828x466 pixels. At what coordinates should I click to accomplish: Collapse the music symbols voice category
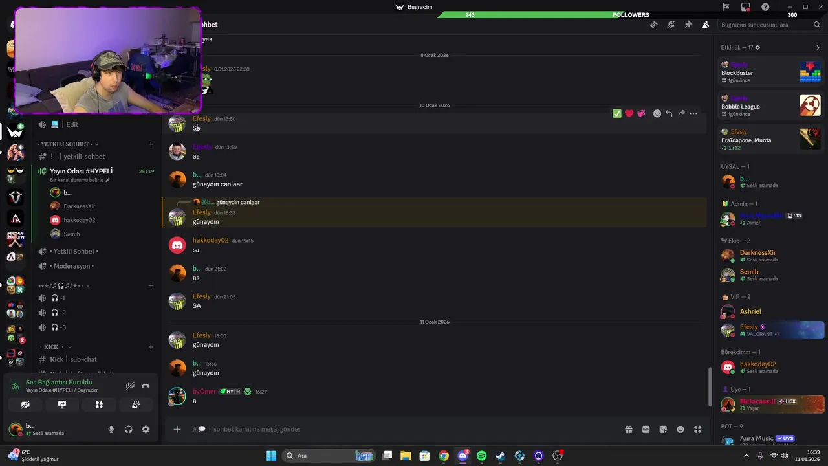(64, 285)
